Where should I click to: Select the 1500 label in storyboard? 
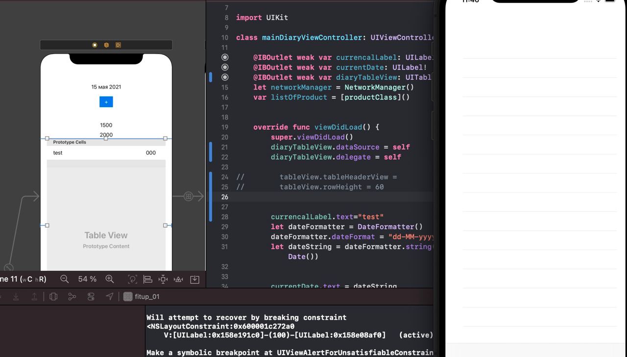pyautogui.click(x=106, y=125)
